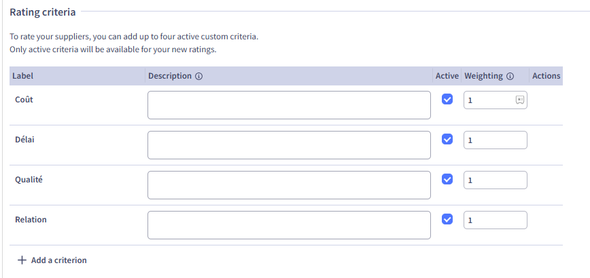The width and height of the screenshot is (590, 278).
Task: Click the Délai weighting input
Action: point(496,140)
